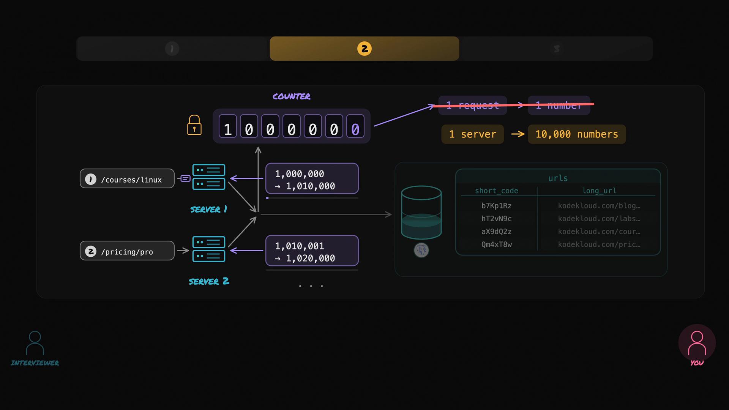Click the progress bar under Server 1 range
Viewport: 729px width, 410px height.
pos(312,198)
